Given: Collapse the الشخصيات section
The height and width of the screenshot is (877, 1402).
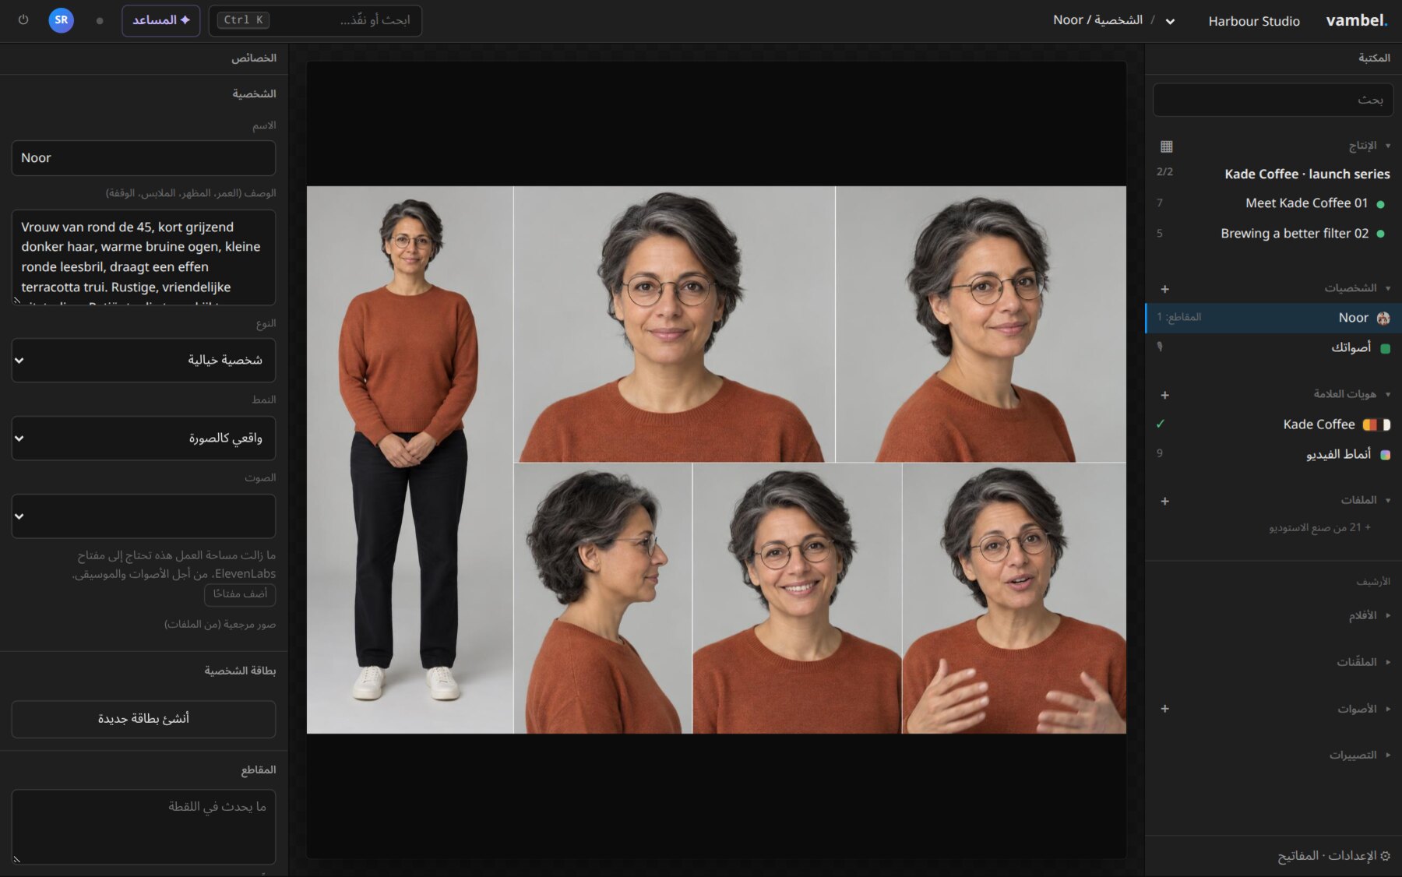Looking at the screenshot, I should 1388,288.
